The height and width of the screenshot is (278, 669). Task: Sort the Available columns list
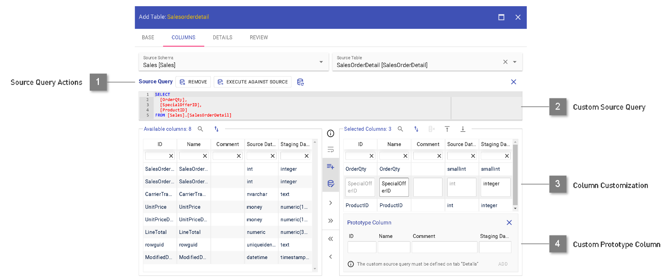216,129
